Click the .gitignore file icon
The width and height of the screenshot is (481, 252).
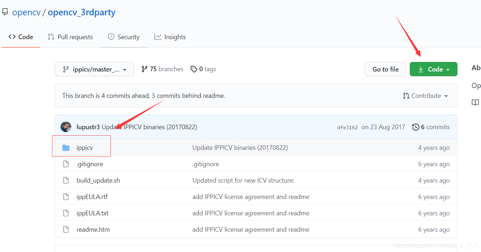click(x=66, y=164)
